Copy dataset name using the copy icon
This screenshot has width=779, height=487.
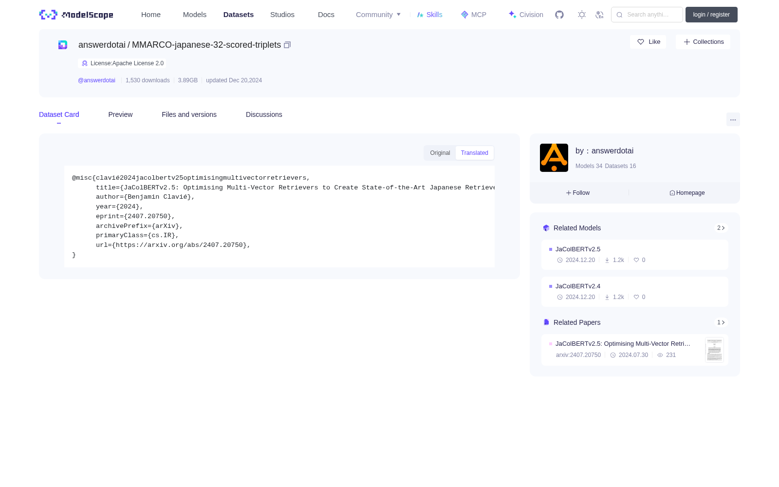coord(287,45)
